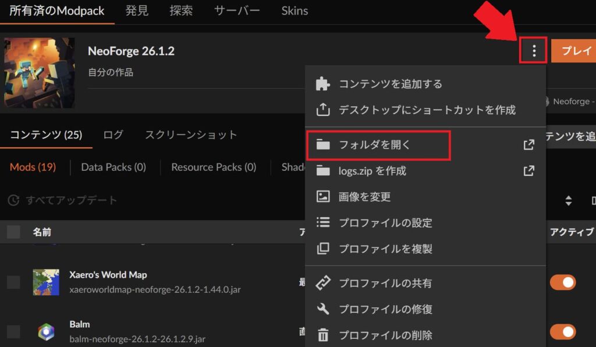Click the puzzle piece add content icon

point(322,84)
